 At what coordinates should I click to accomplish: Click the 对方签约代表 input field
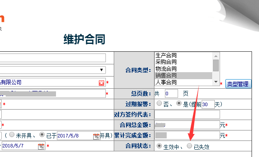pos(187,114)
